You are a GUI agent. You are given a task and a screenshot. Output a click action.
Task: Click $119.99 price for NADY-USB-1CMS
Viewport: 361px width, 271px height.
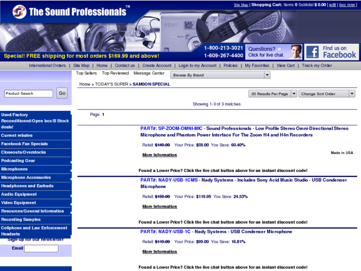(204, 197)
